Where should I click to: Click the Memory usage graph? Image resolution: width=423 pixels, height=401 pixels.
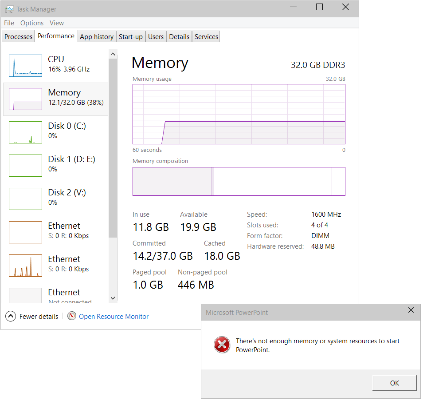(x=239, y=113)
